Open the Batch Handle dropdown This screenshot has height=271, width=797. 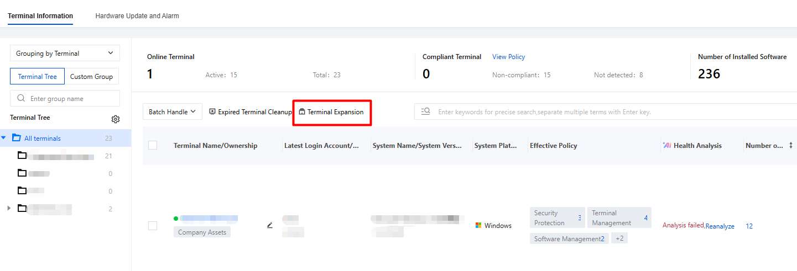(x=173, y=111)
